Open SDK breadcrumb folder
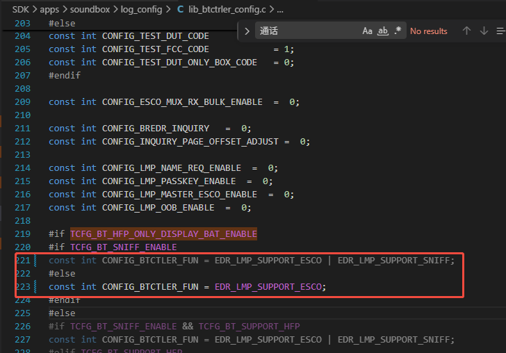The image size is (506, 353). point(21,10)
